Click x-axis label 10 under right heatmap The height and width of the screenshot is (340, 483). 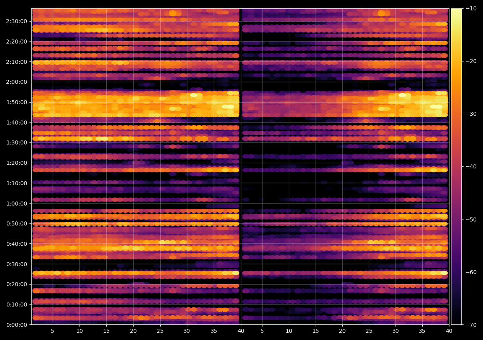click(x=289, y=331)
